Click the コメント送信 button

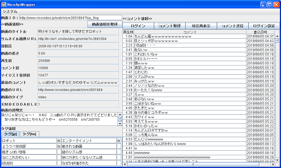tap(232, 26)
